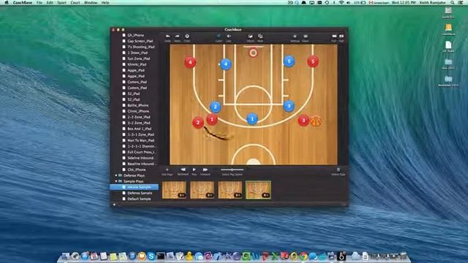Open the Color tool in the toolbar
The width and height of the screenshot is (468, 263).
tap(219, 37)
